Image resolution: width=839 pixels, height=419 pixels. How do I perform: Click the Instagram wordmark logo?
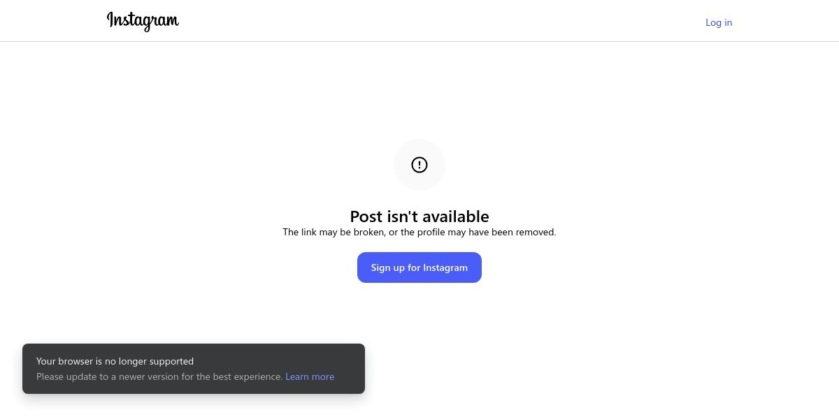tap(143, 22)
